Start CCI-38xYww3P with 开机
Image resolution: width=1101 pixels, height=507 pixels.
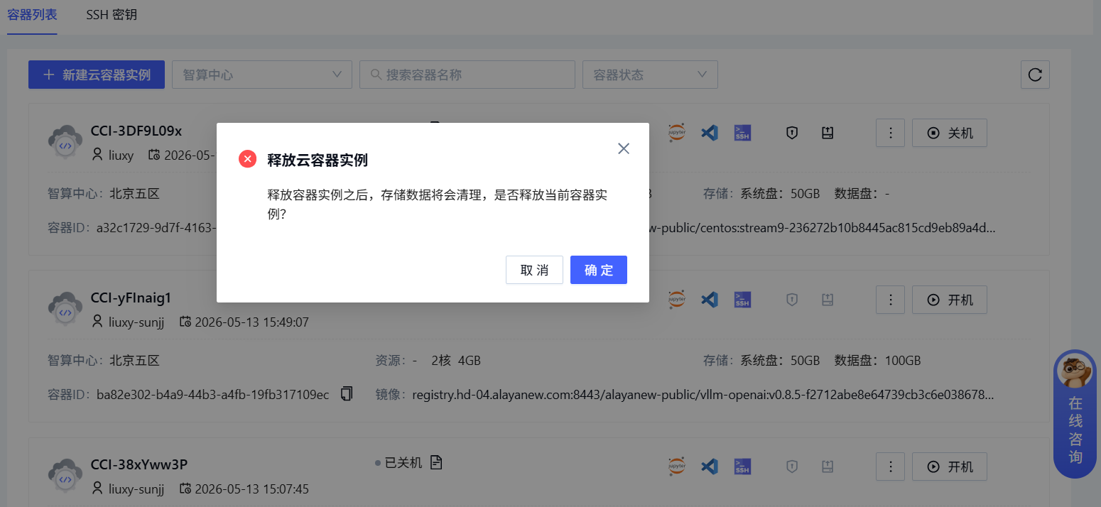click(950, 467)
